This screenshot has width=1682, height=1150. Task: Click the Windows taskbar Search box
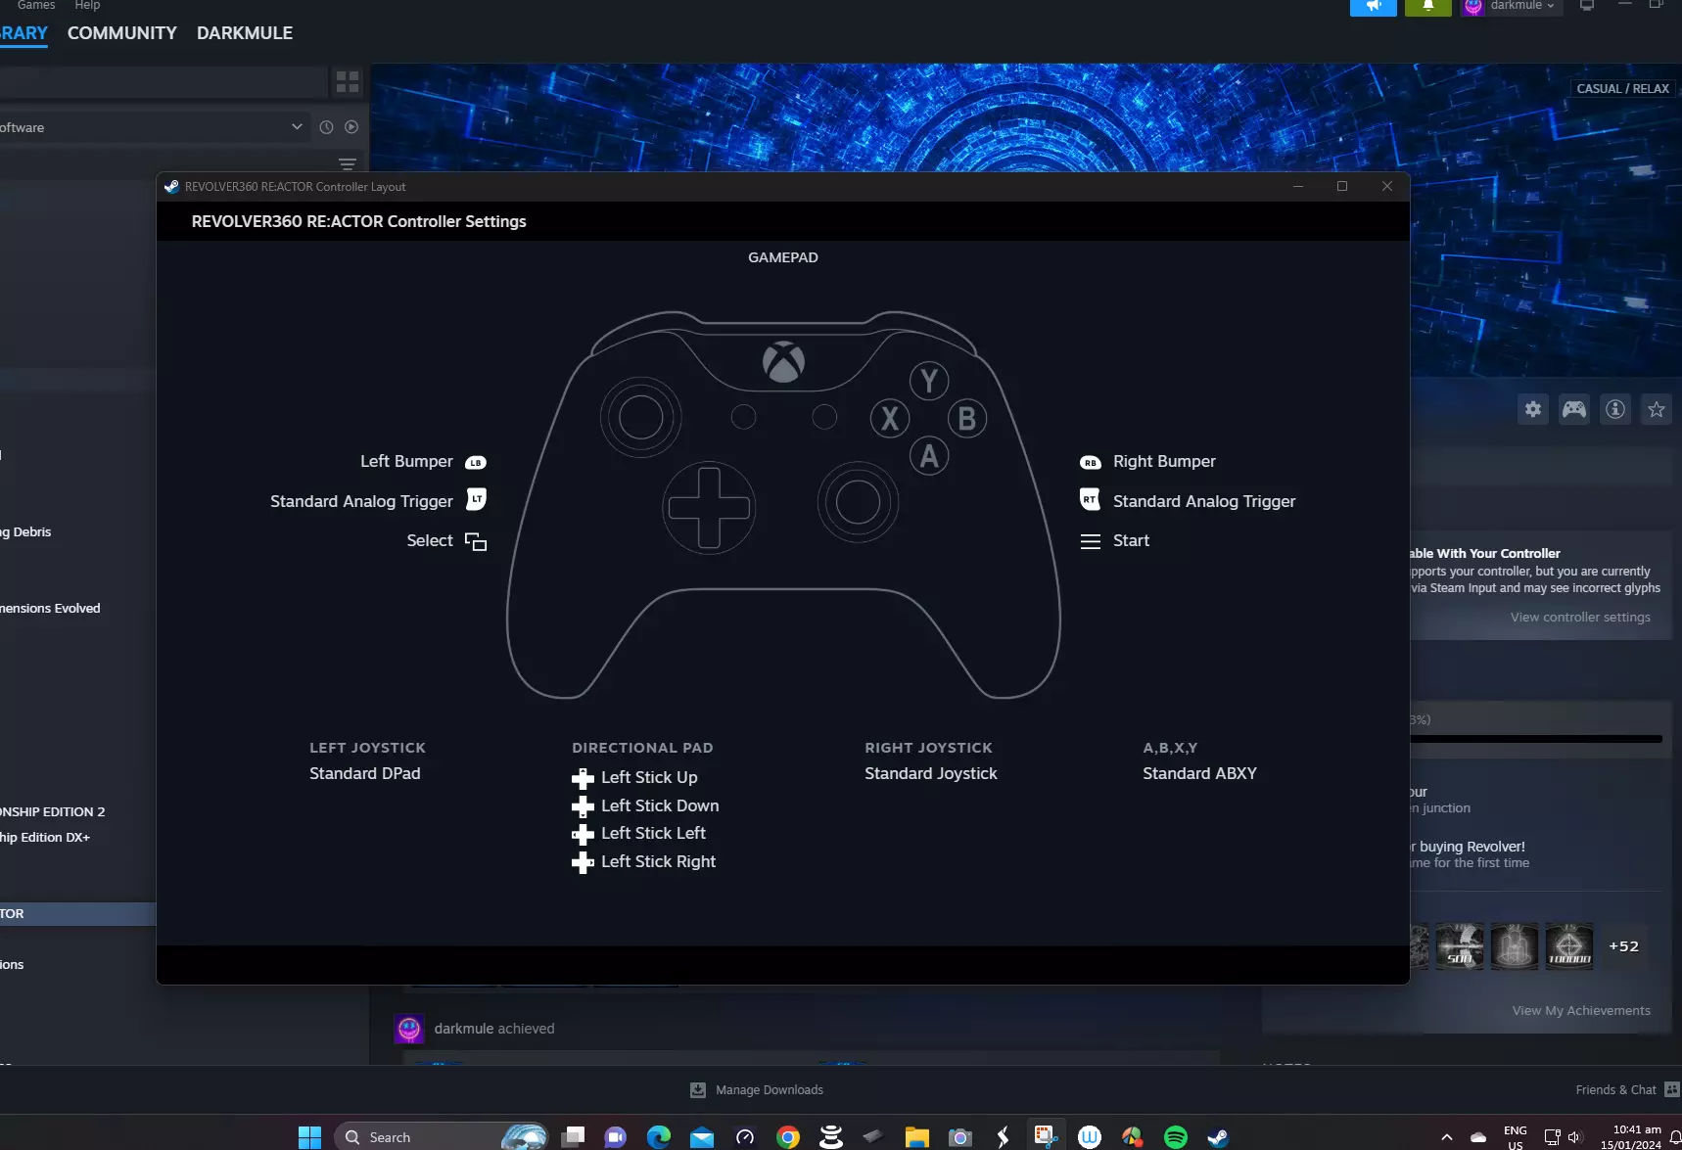(x=441, y=1136)
